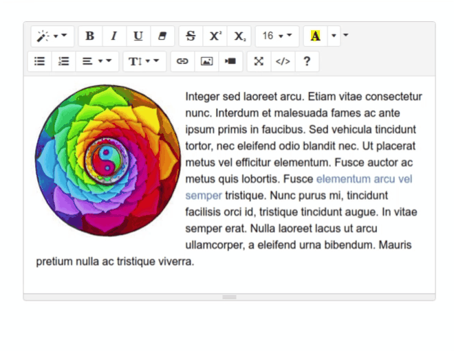Toggle underline formatting
The width and height of the screenshot is (454, 351).
(x=138, y=36)
